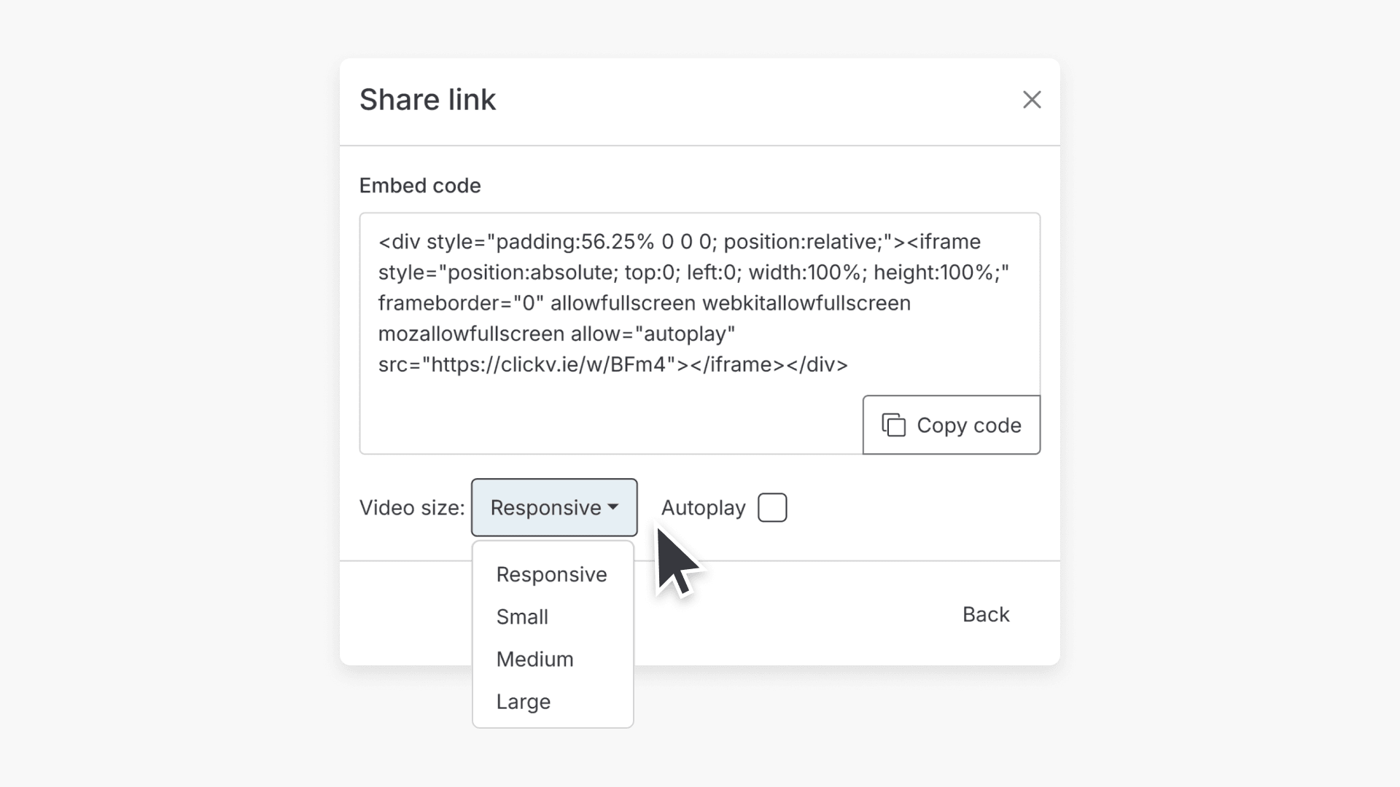Image resolution: width=1400 pixels, height=787 pixels.
Task: Click the dropdown arrow beside Responsive
Action: tap(613, 507)
